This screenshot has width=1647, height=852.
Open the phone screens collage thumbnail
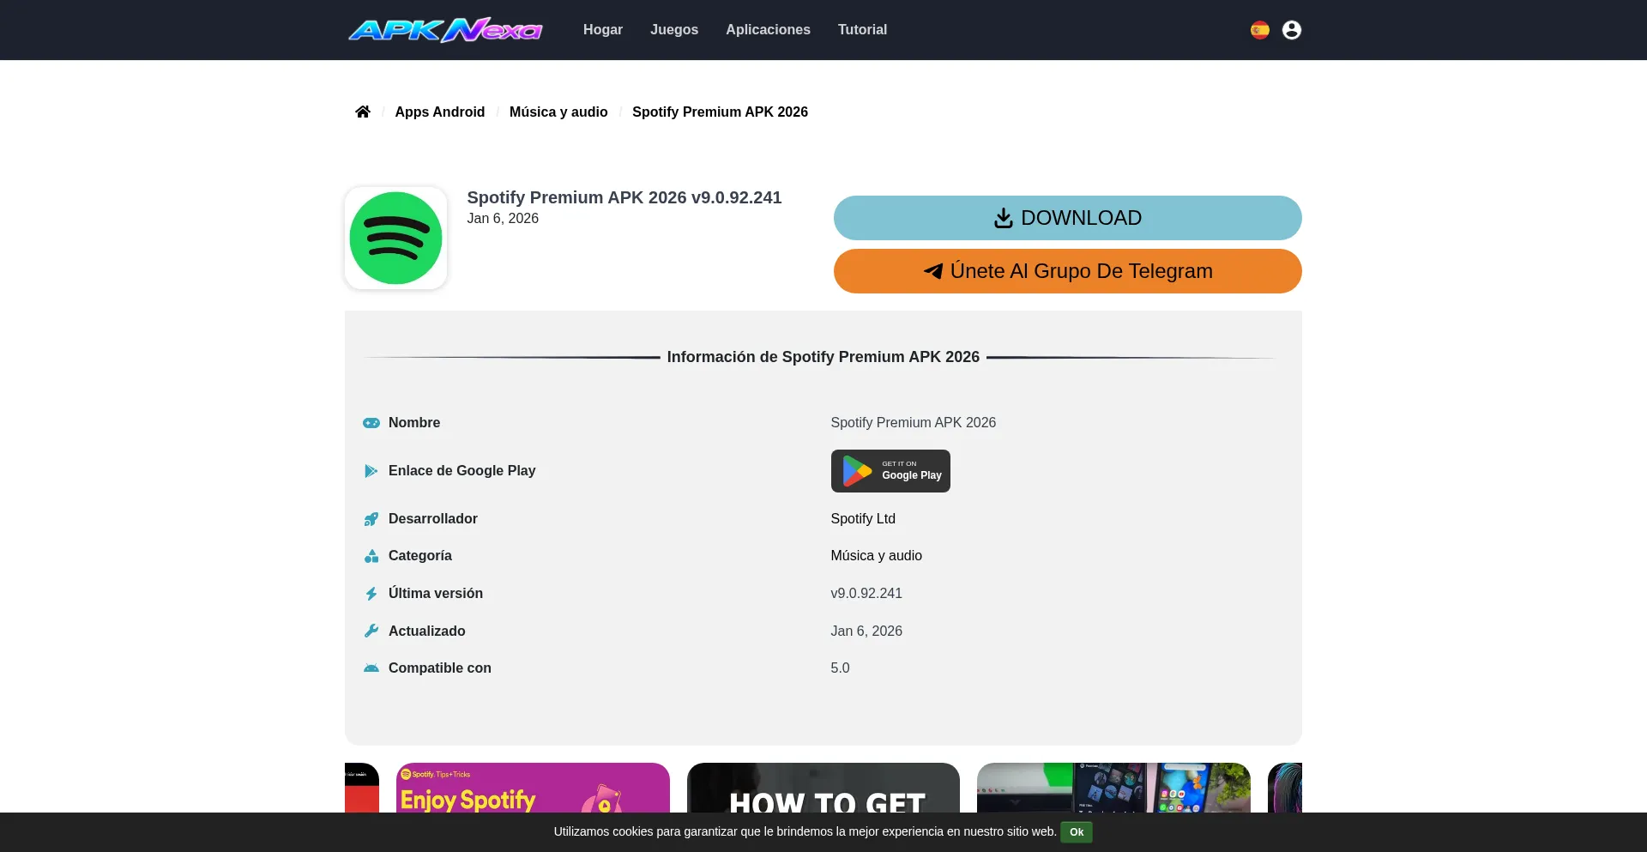pyautogui.click(x=1113, y=788)
